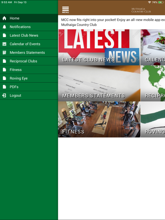Open Latest Club News menu entry

[29, 35]
